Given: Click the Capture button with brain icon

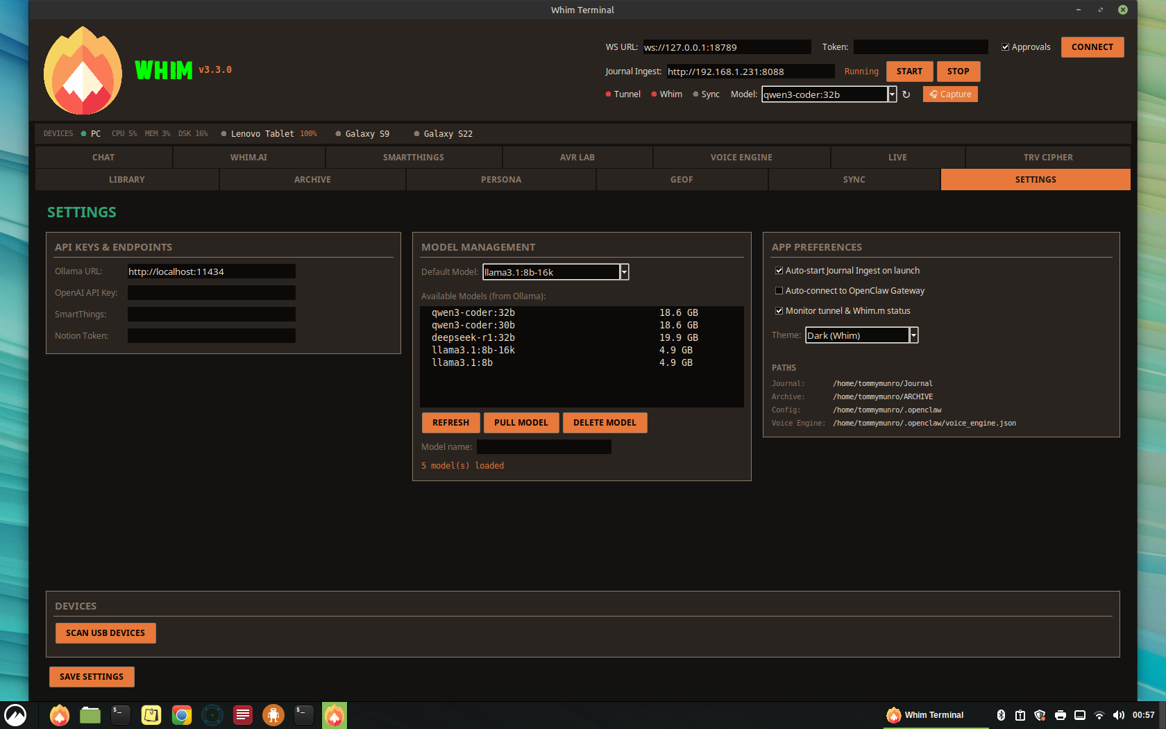Looking at the screenshot, I should coord(950,94).
